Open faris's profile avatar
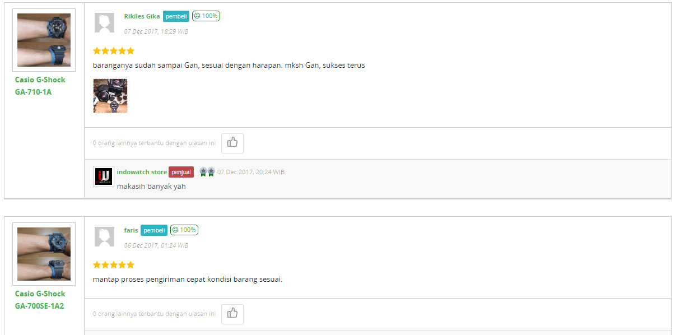 pyautogui.click(x=105, y=237)
